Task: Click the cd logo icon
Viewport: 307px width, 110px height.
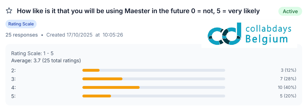Action: coord(224,34)
